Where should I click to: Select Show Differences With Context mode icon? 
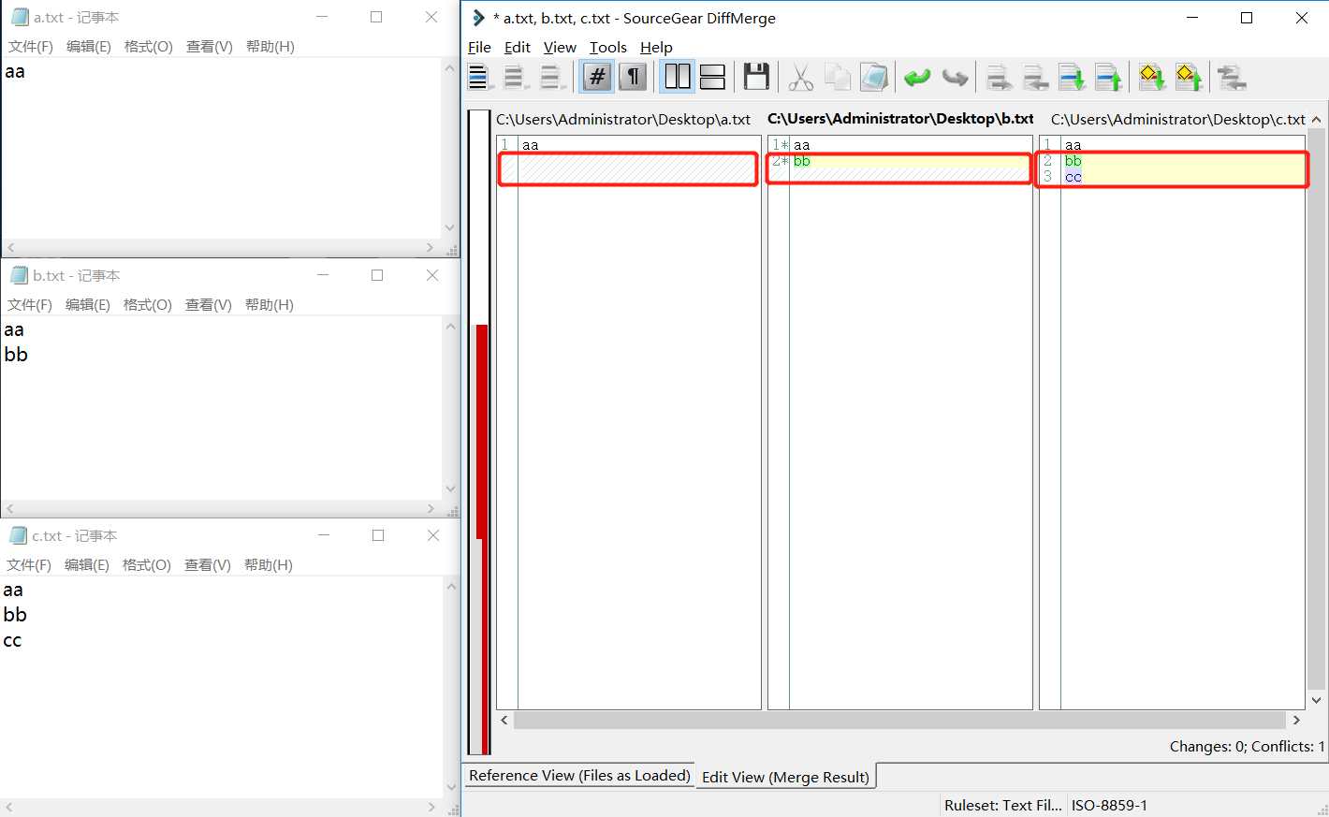[552, 78]
